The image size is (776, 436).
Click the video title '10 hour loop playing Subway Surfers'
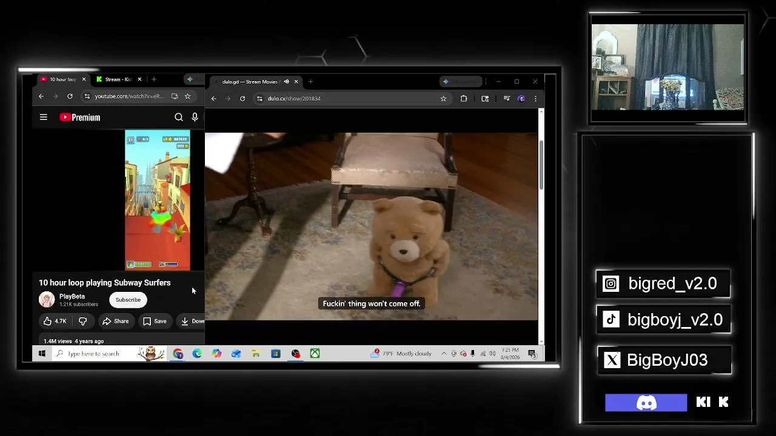[105, 283]
